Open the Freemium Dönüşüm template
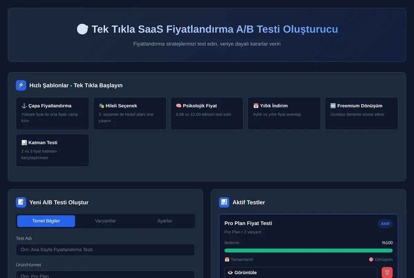Screen dimensions: 414x278 tap(361, 113)
